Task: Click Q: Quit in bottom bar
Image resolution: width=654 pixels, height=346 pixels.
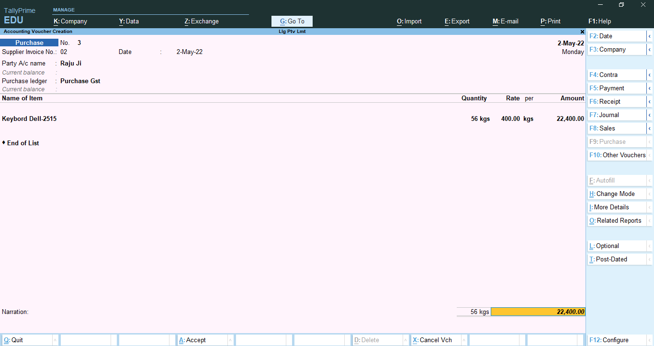Action: pos(27,340)
